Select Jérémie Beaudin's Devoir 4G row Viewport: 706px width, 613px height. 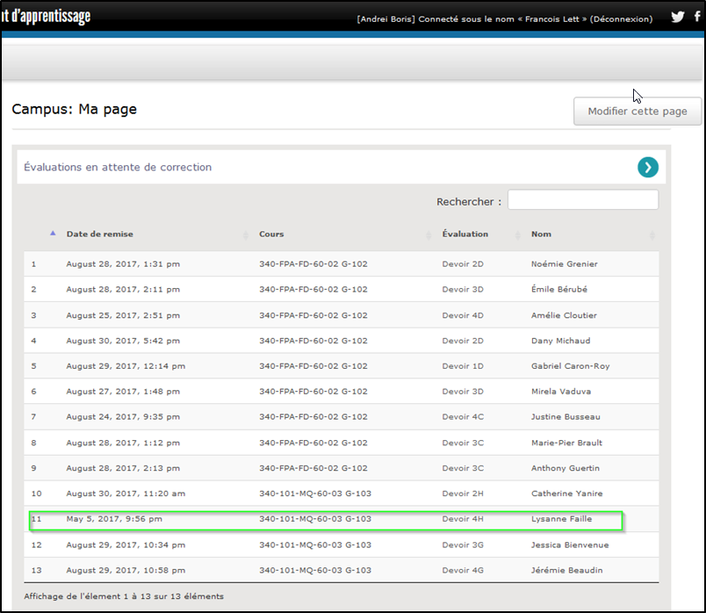click(x=325, y=570)
